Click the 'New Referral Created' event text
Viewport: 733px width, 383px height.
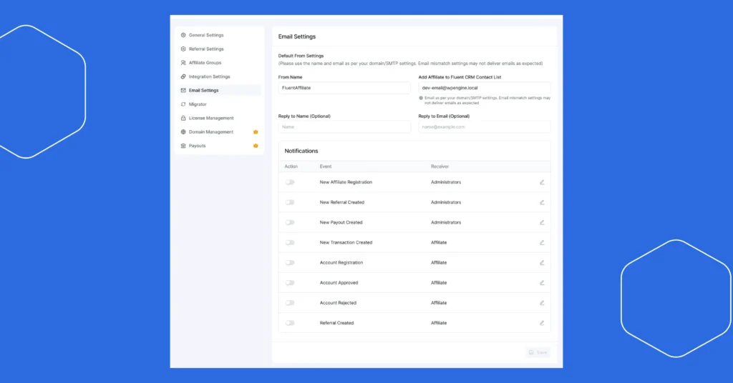pyautogui.click(x=341, y=202)
